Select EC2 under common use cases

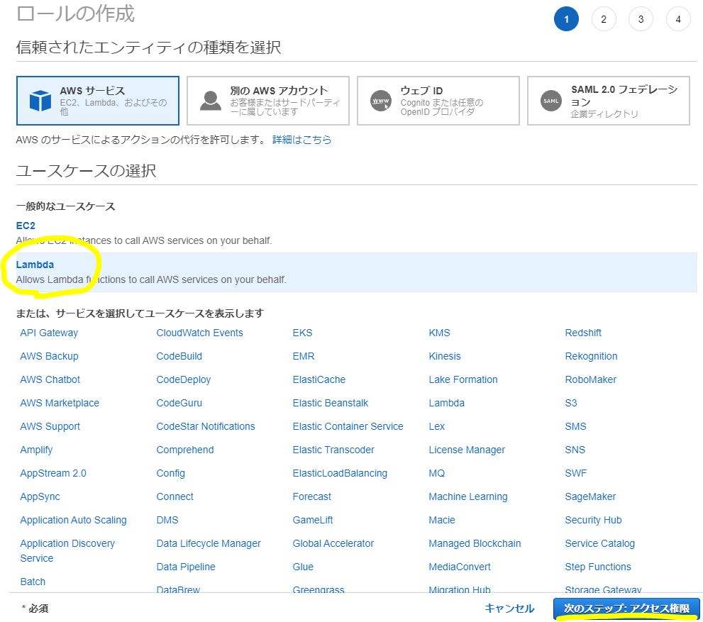tap(26, 226)
